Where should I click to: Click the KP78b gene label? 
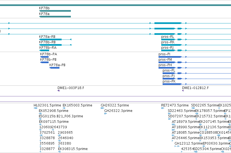44,8
